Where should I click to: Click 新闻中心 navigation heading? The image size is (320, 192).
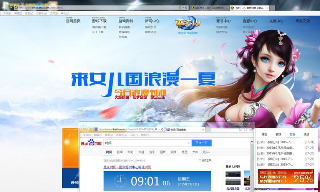[x=152, y=21]
